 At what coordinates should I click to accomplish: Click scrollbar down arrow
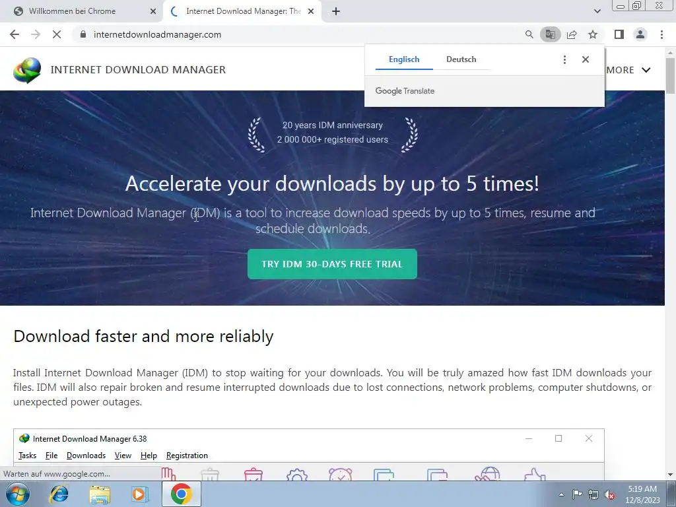pos(670,475)
